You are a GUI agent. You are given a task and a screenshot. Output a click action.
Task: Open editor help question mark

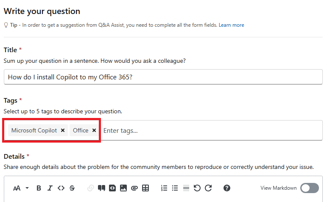coord(227,188)
